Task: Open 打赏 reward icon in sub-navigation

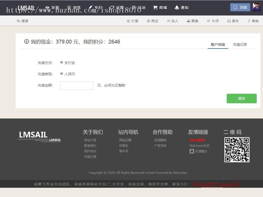Action: pos(128,21)
